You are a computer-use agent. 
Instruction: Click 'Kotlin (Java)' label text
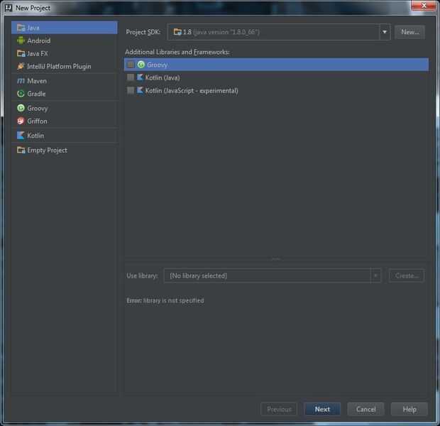click(163, 77)
